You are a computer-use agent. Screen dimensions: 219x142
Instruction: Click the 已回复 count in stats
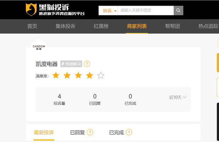[x=95, y=96]
